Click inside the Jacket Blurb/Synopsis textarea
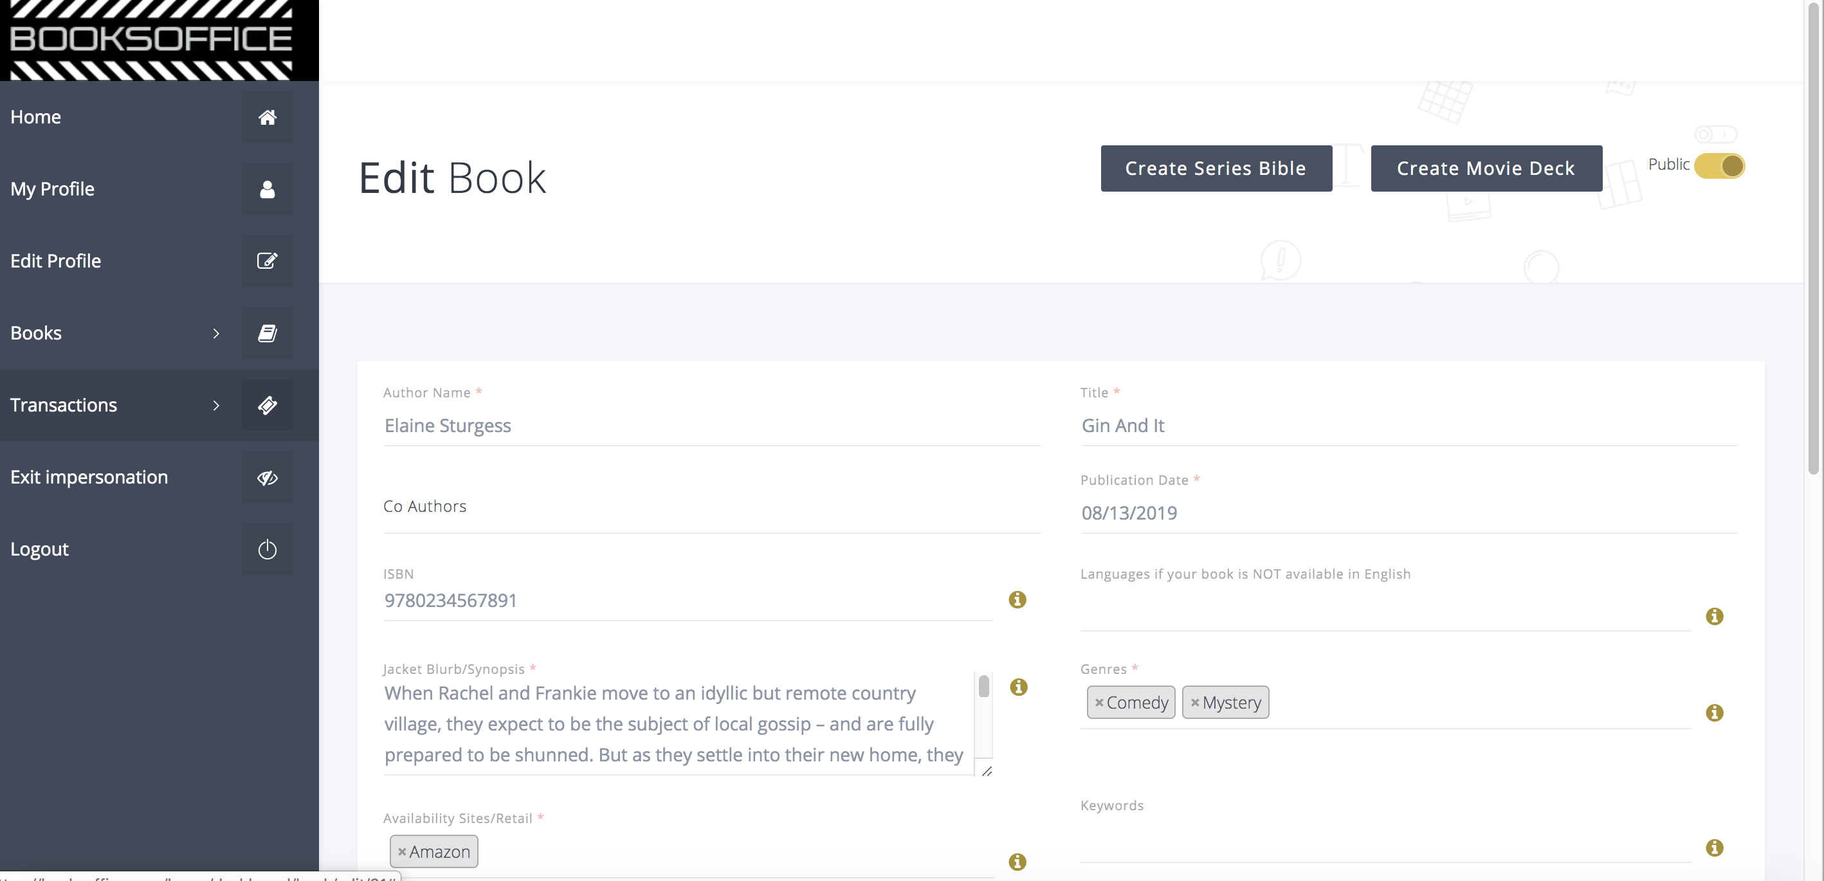Screen dimensions: 1824x881 [679, 724]
